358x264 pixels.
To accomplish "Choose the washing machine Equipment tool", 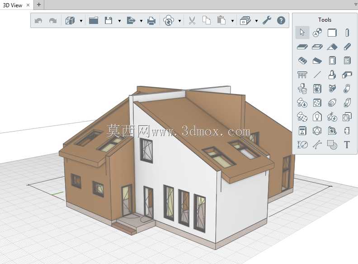I will pyautogui.click(x=317, y=89).
